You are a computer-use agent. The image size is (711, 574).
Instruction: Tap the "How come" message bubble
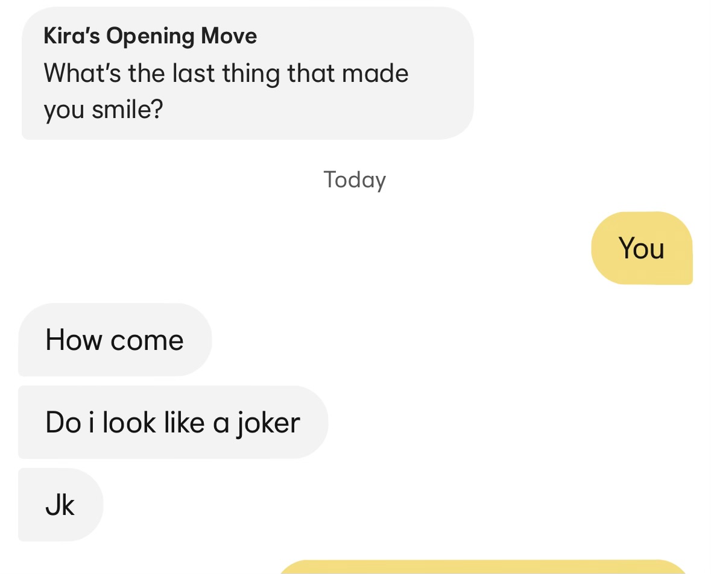pyautogui.click(x=115, y=340)
